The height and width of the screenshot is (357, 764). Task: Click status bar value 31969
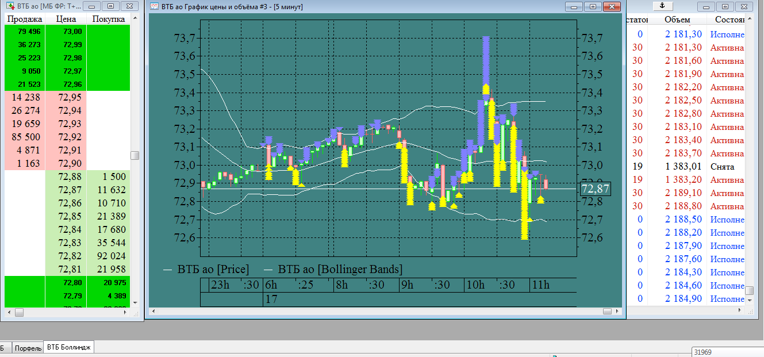(x=702, y=352)
